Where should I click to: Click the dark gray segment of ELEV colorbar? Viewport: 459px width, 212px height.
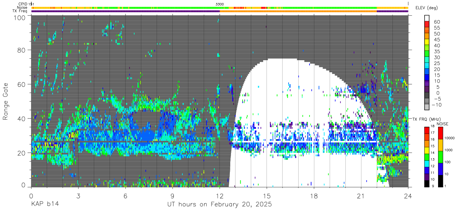pyautogui.click(x=428, y=96)
